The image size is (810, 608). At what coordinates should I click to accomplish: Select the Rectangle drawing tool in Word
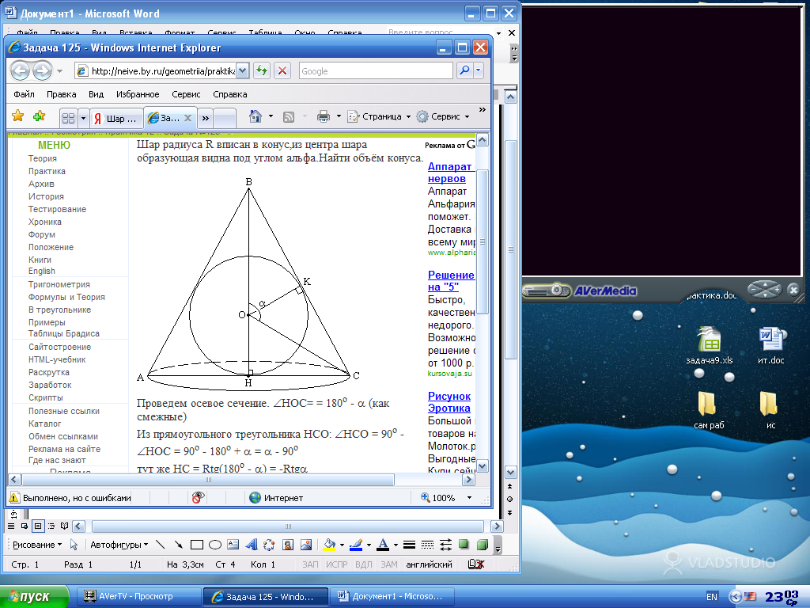pyautogui.click(x=197, y=545)
